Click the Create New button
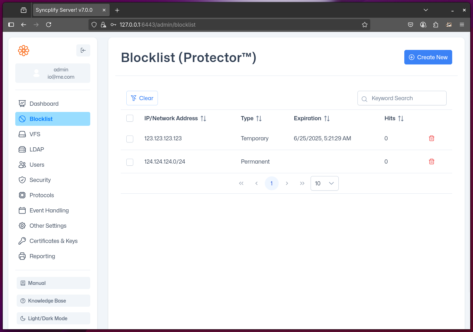 tap(428, 57)
